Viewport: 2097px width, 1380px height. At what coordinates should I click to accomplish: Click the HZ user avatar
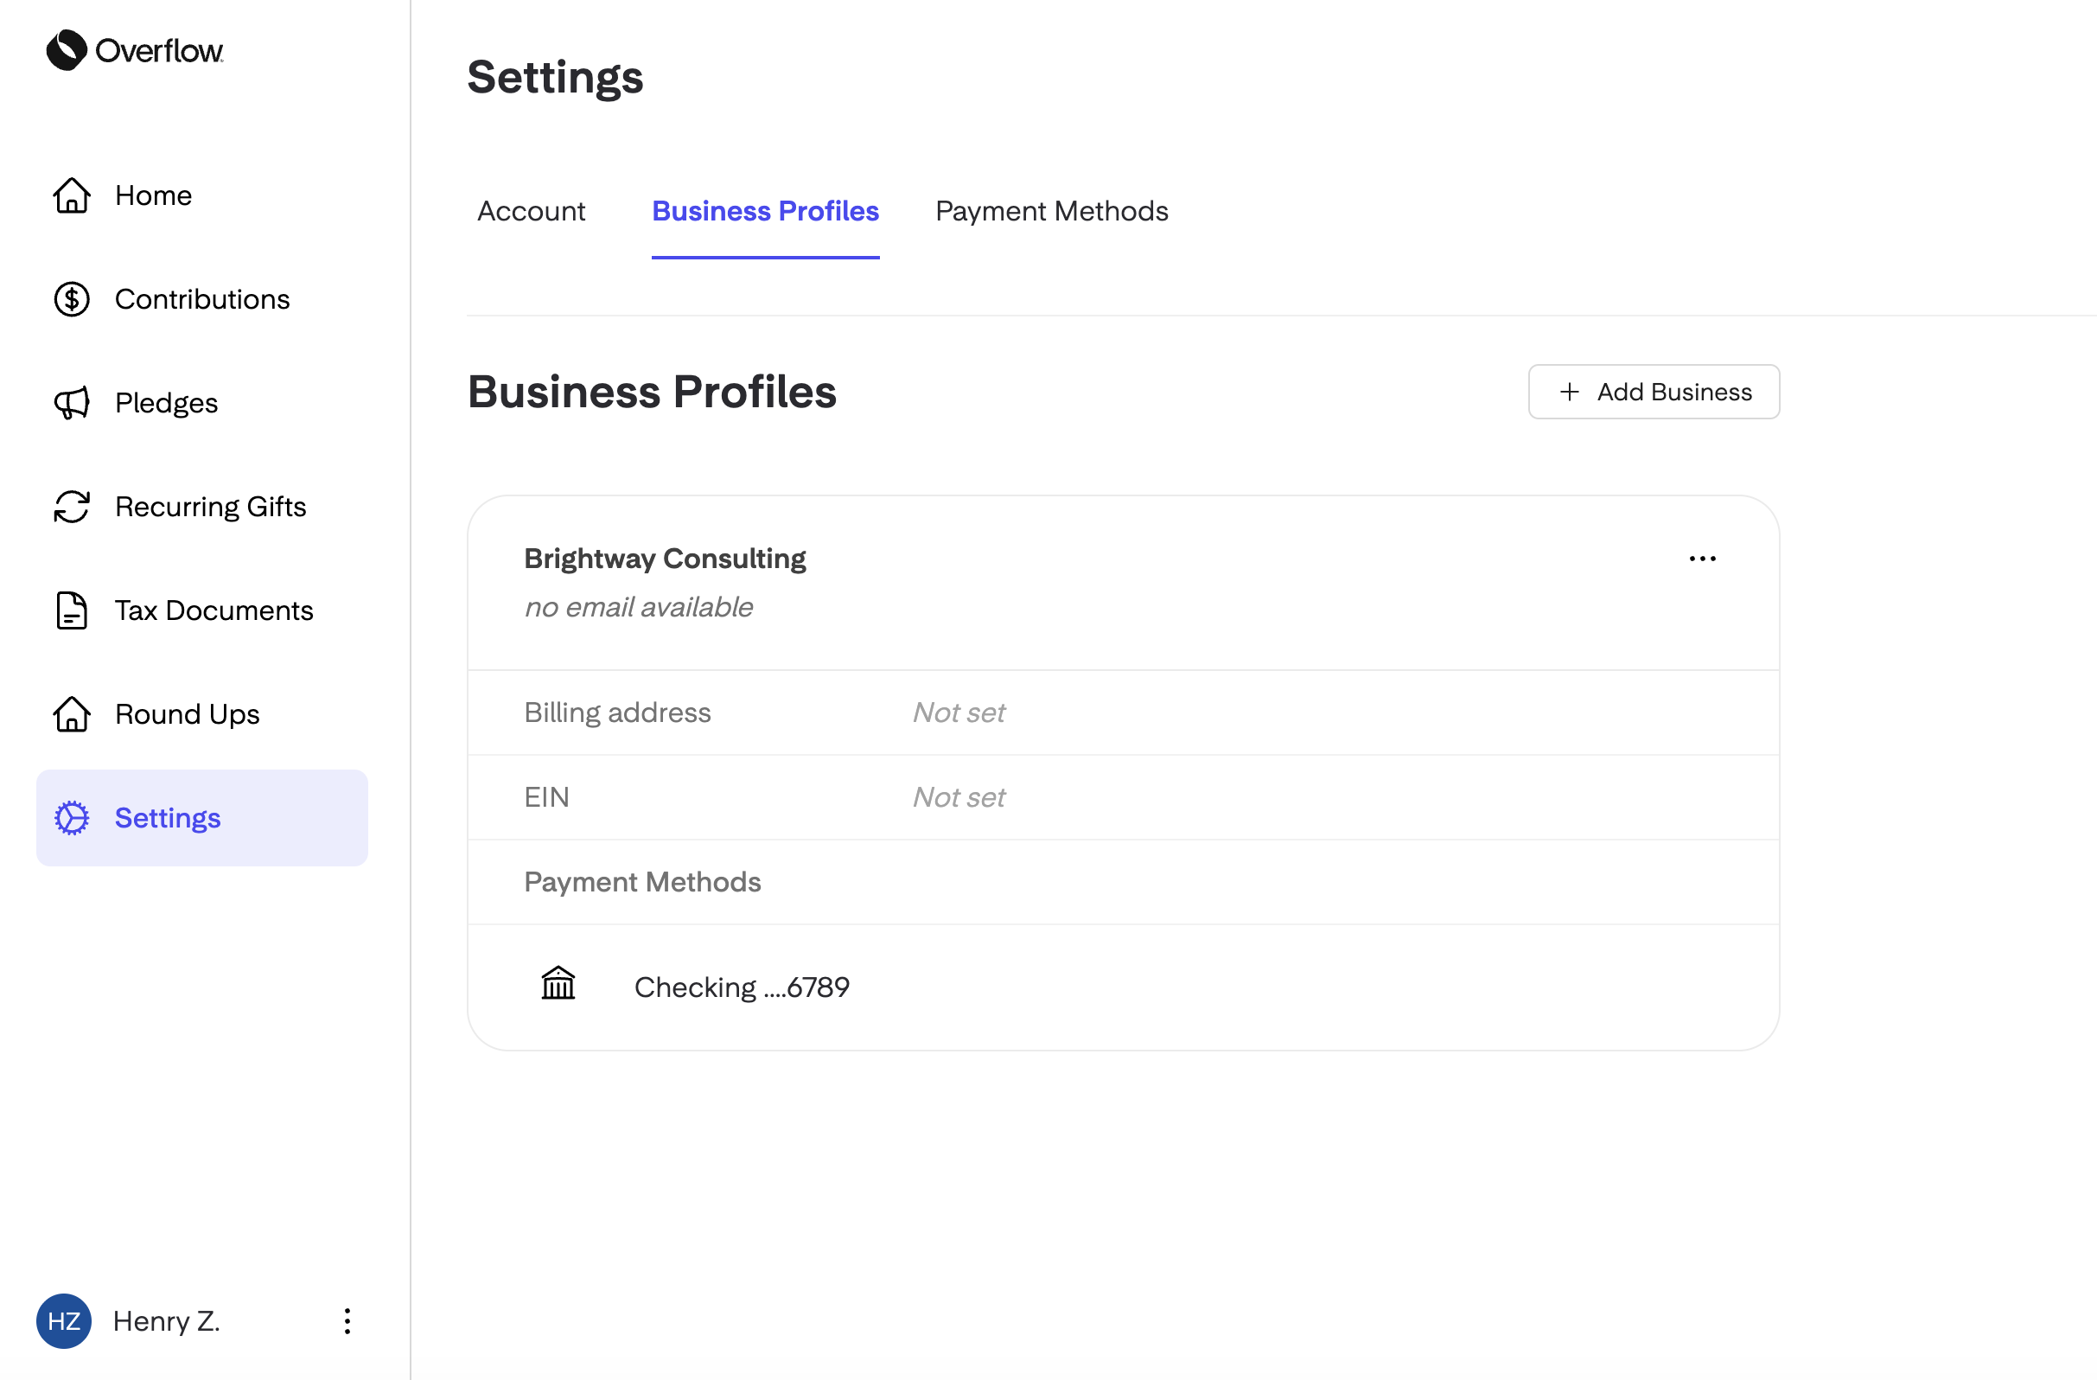coord(63,1320)
